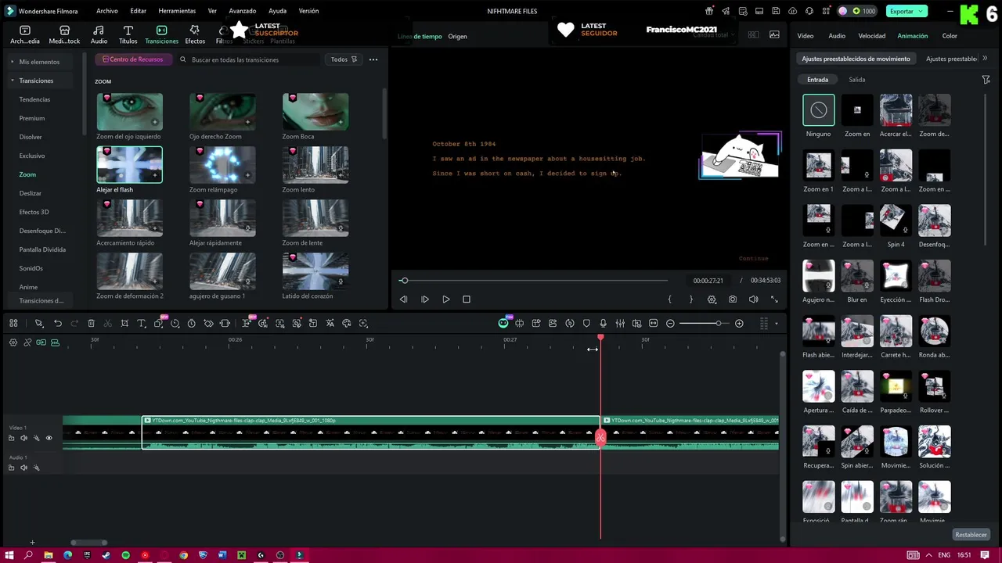Image resolution: width=1002 pixels, height=563 pixels.
Task: Click the Restablecer button
Action: (971, 535)
